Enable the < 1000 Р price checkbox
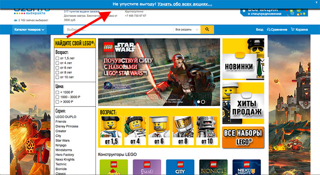 tap(57, 92)
